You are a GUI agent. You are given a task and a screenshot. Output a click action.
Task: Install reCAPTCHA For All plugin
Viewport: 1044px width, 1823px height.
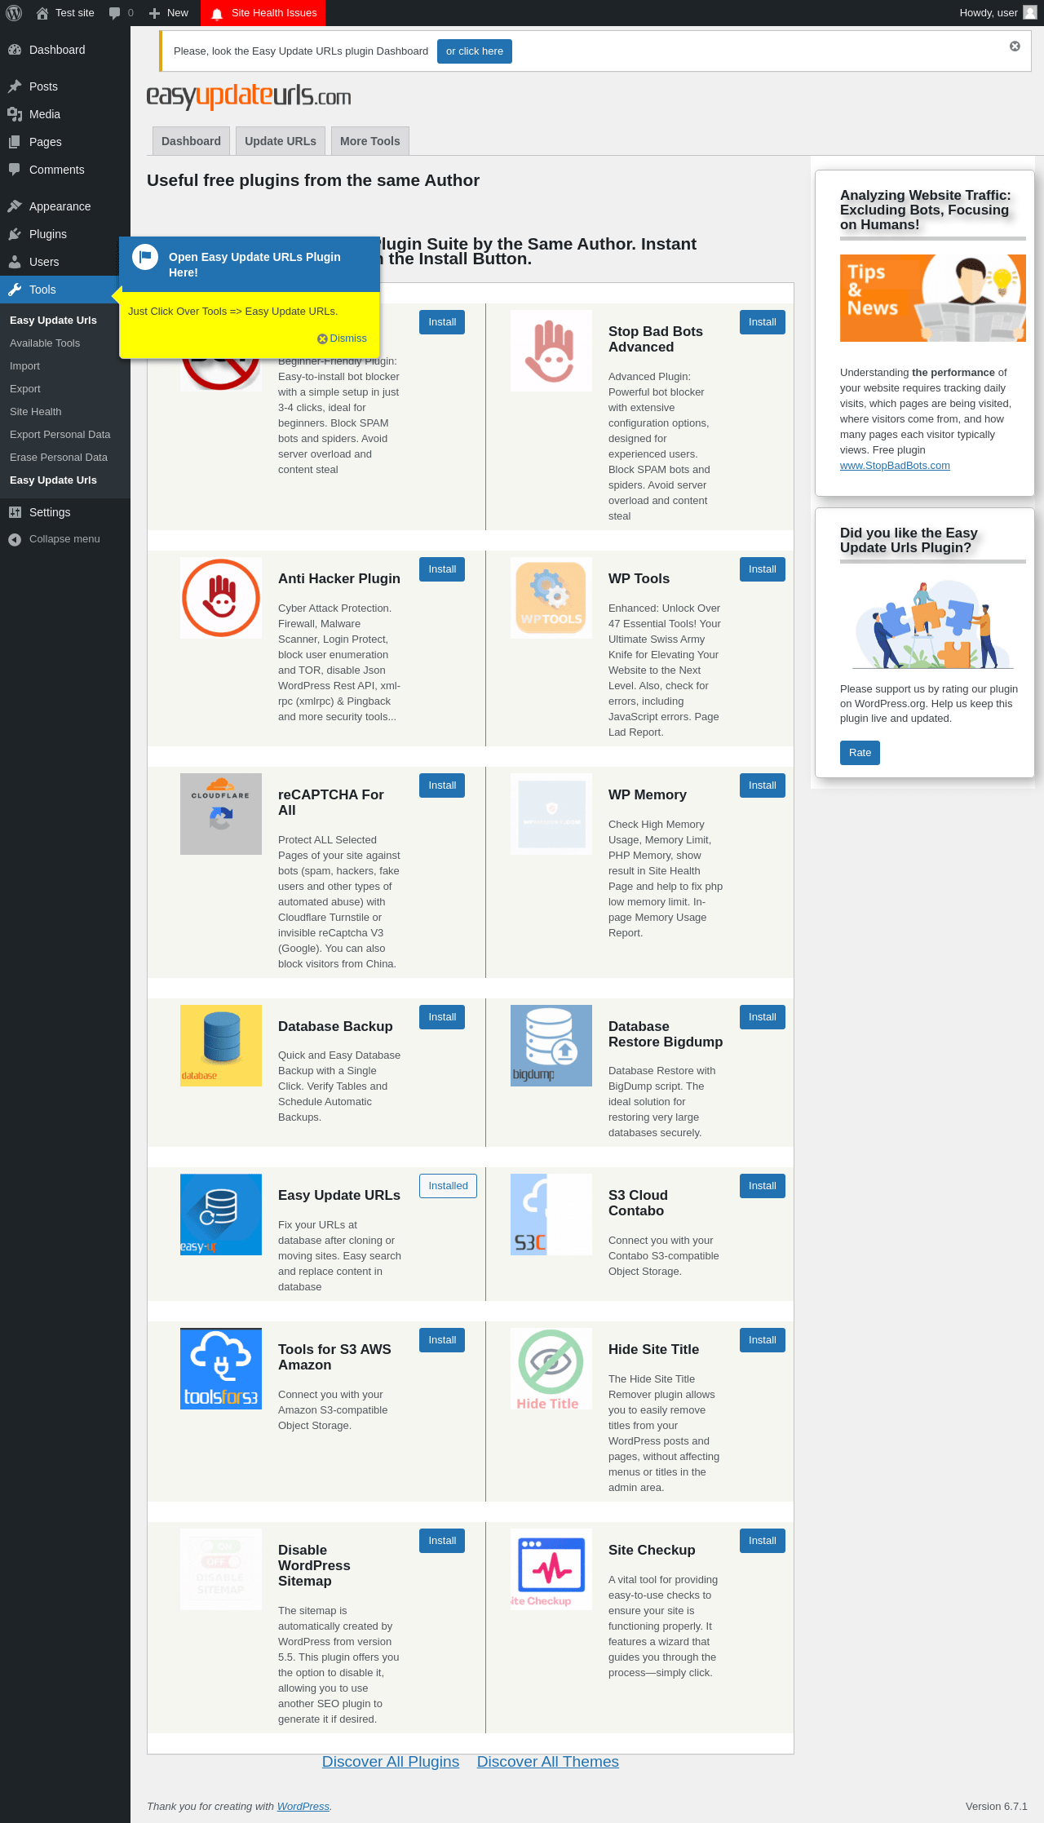(x=442, y=785)
